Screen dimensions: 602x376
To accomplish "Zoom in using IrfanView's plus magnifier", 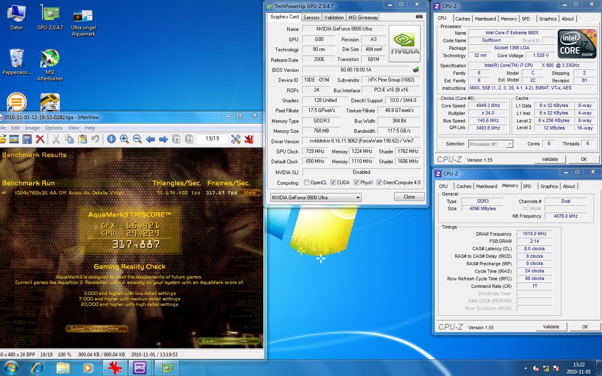I will click(124, 139).
